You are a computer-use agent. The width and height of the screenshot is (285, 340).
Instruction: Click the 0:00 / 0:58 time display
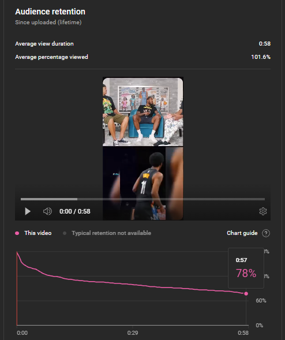click(75, 211)
